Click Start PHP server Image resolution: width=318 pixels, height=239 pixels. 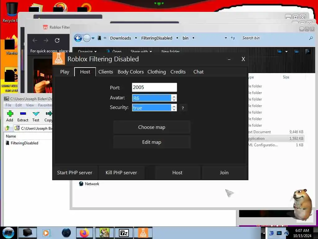tap(75, 172)
